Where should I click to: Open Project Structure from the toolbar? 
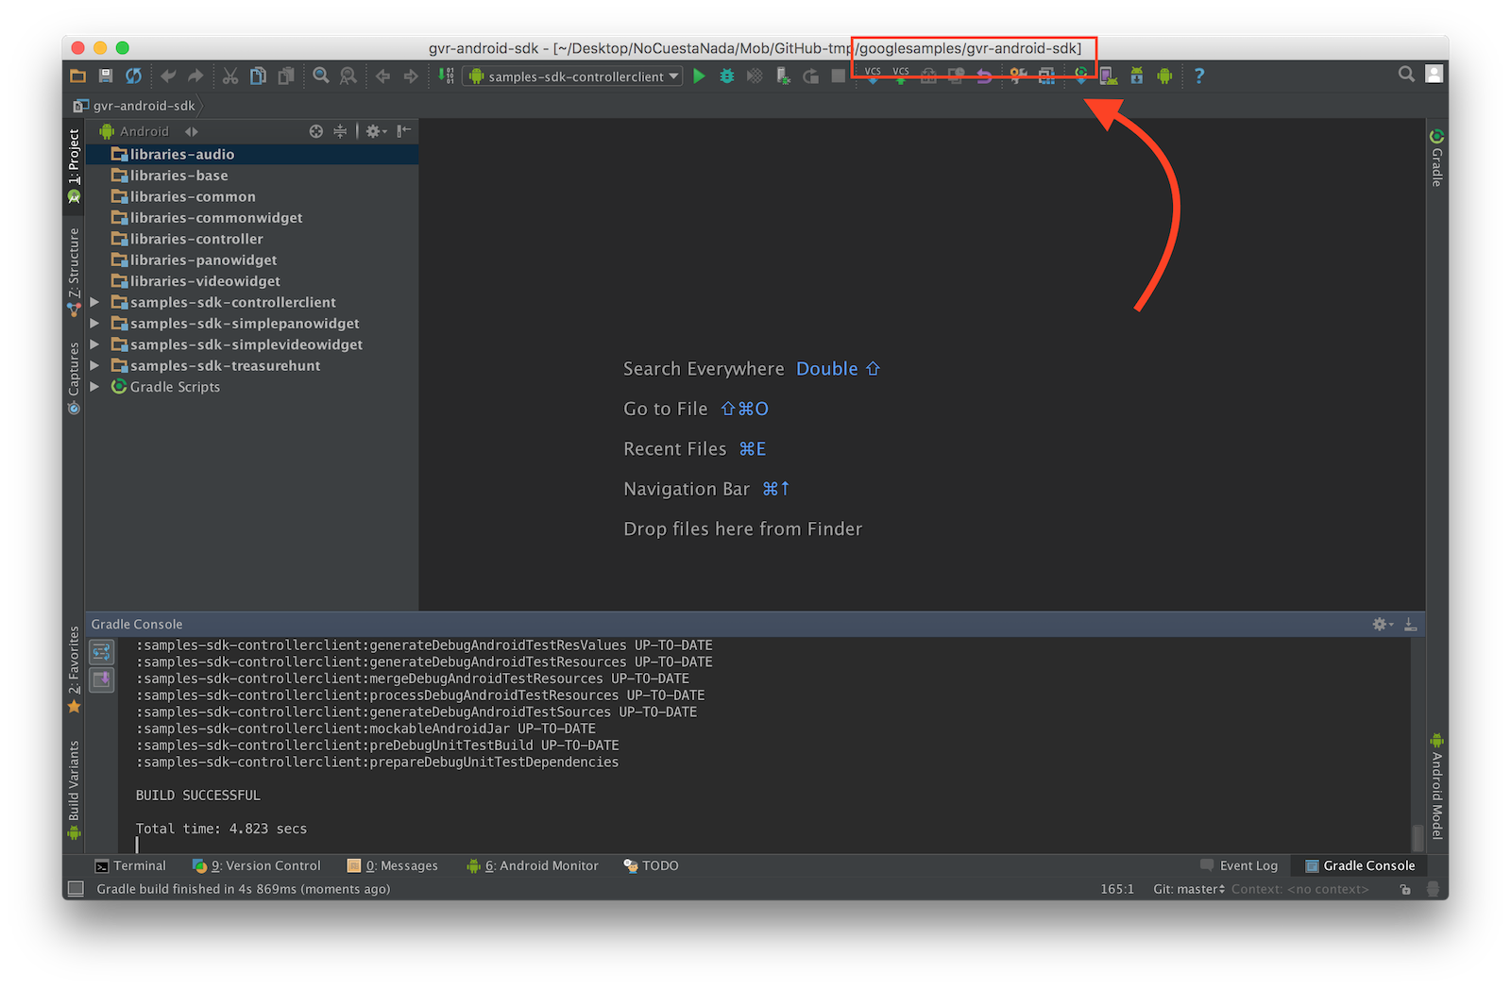(1046, 76)
